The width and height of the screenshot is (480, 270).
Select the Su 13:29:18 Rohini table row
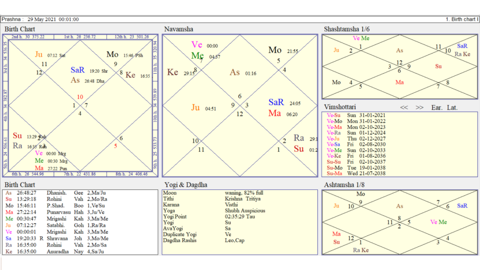(56, 199)
